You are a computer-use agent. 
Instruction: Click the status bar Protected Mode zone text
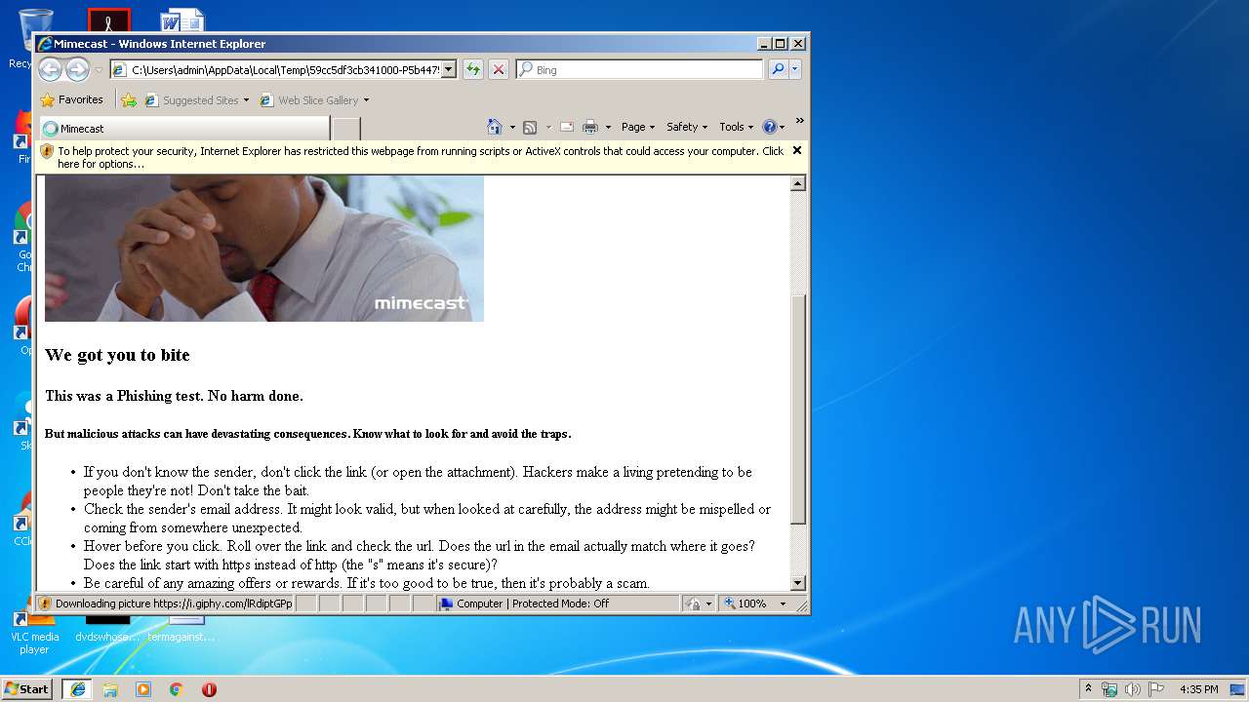coord(533,604)
